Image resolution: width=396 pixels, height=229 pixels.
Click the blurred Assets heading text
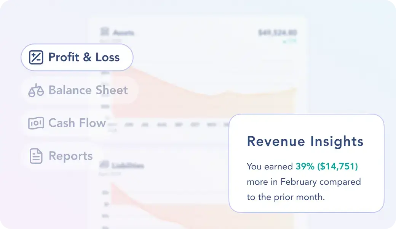point(123,33)
